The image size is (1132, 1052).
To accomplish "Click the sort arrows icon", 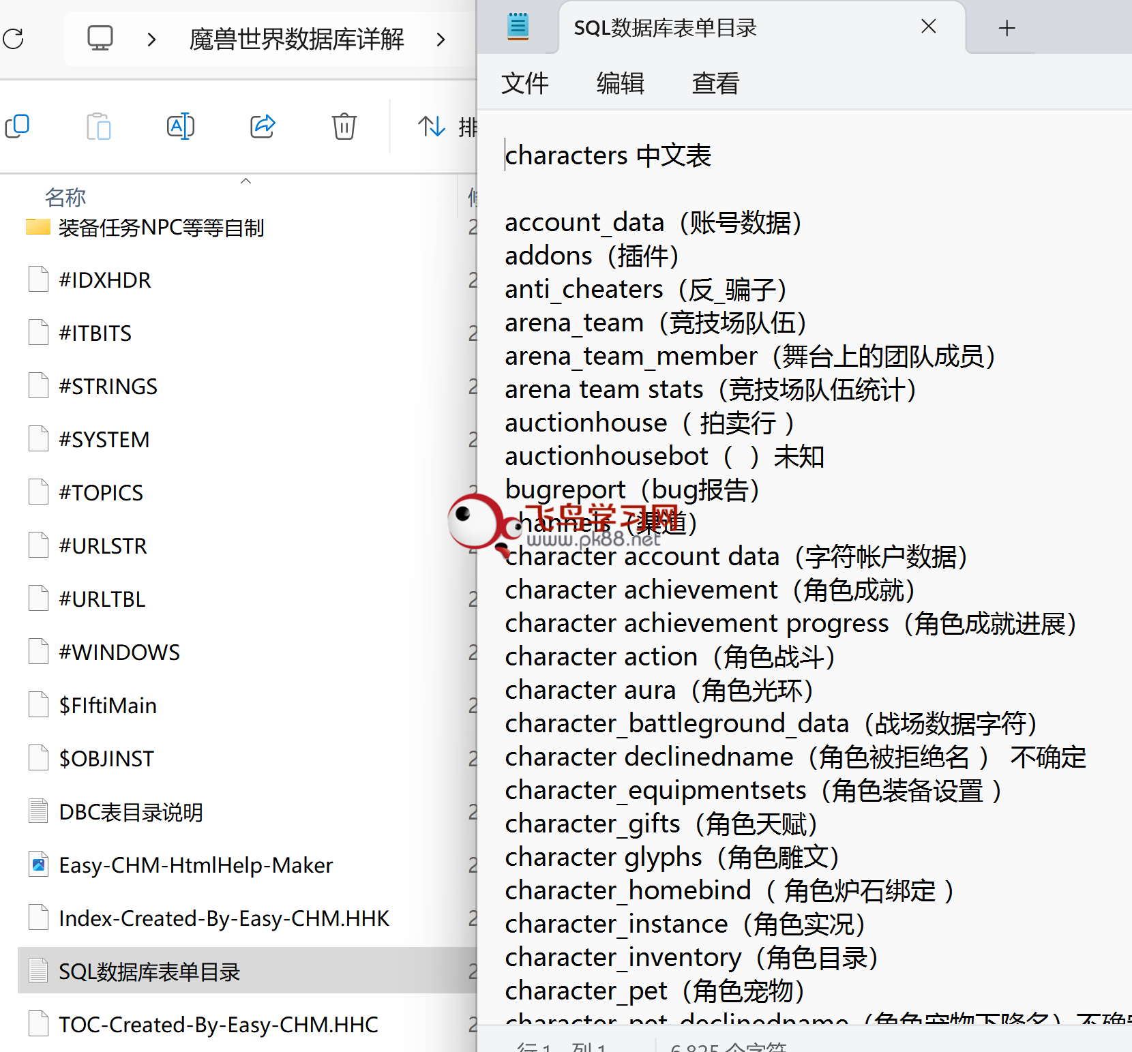I will point(432,126).
